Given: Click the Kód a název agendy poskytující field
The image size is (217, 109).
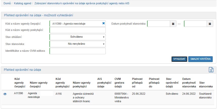Looking at the screenshot, I should coord(78,30).
